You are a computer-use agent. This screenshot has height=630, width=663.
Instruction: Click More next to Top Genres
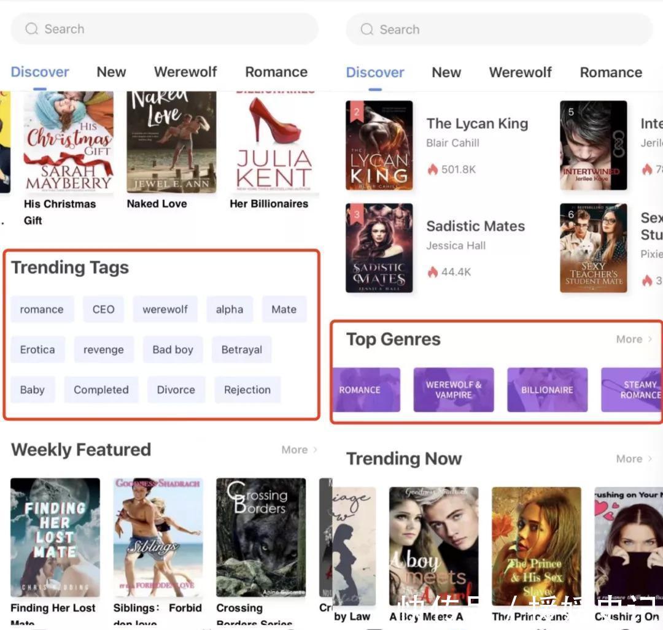coord(629,339)
